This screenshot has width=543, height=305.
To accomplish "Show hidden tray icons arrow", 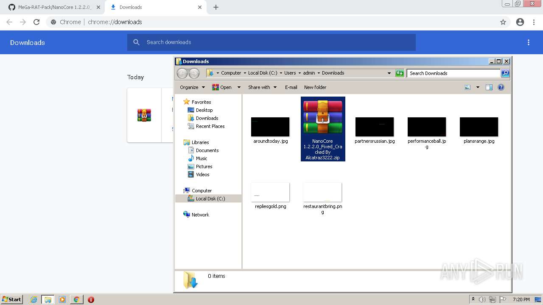I will 473,299.
